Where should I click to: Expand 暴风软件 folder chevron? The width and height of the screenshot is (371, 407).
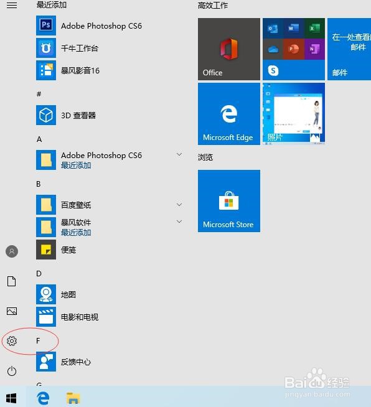[x=179, y=222]
